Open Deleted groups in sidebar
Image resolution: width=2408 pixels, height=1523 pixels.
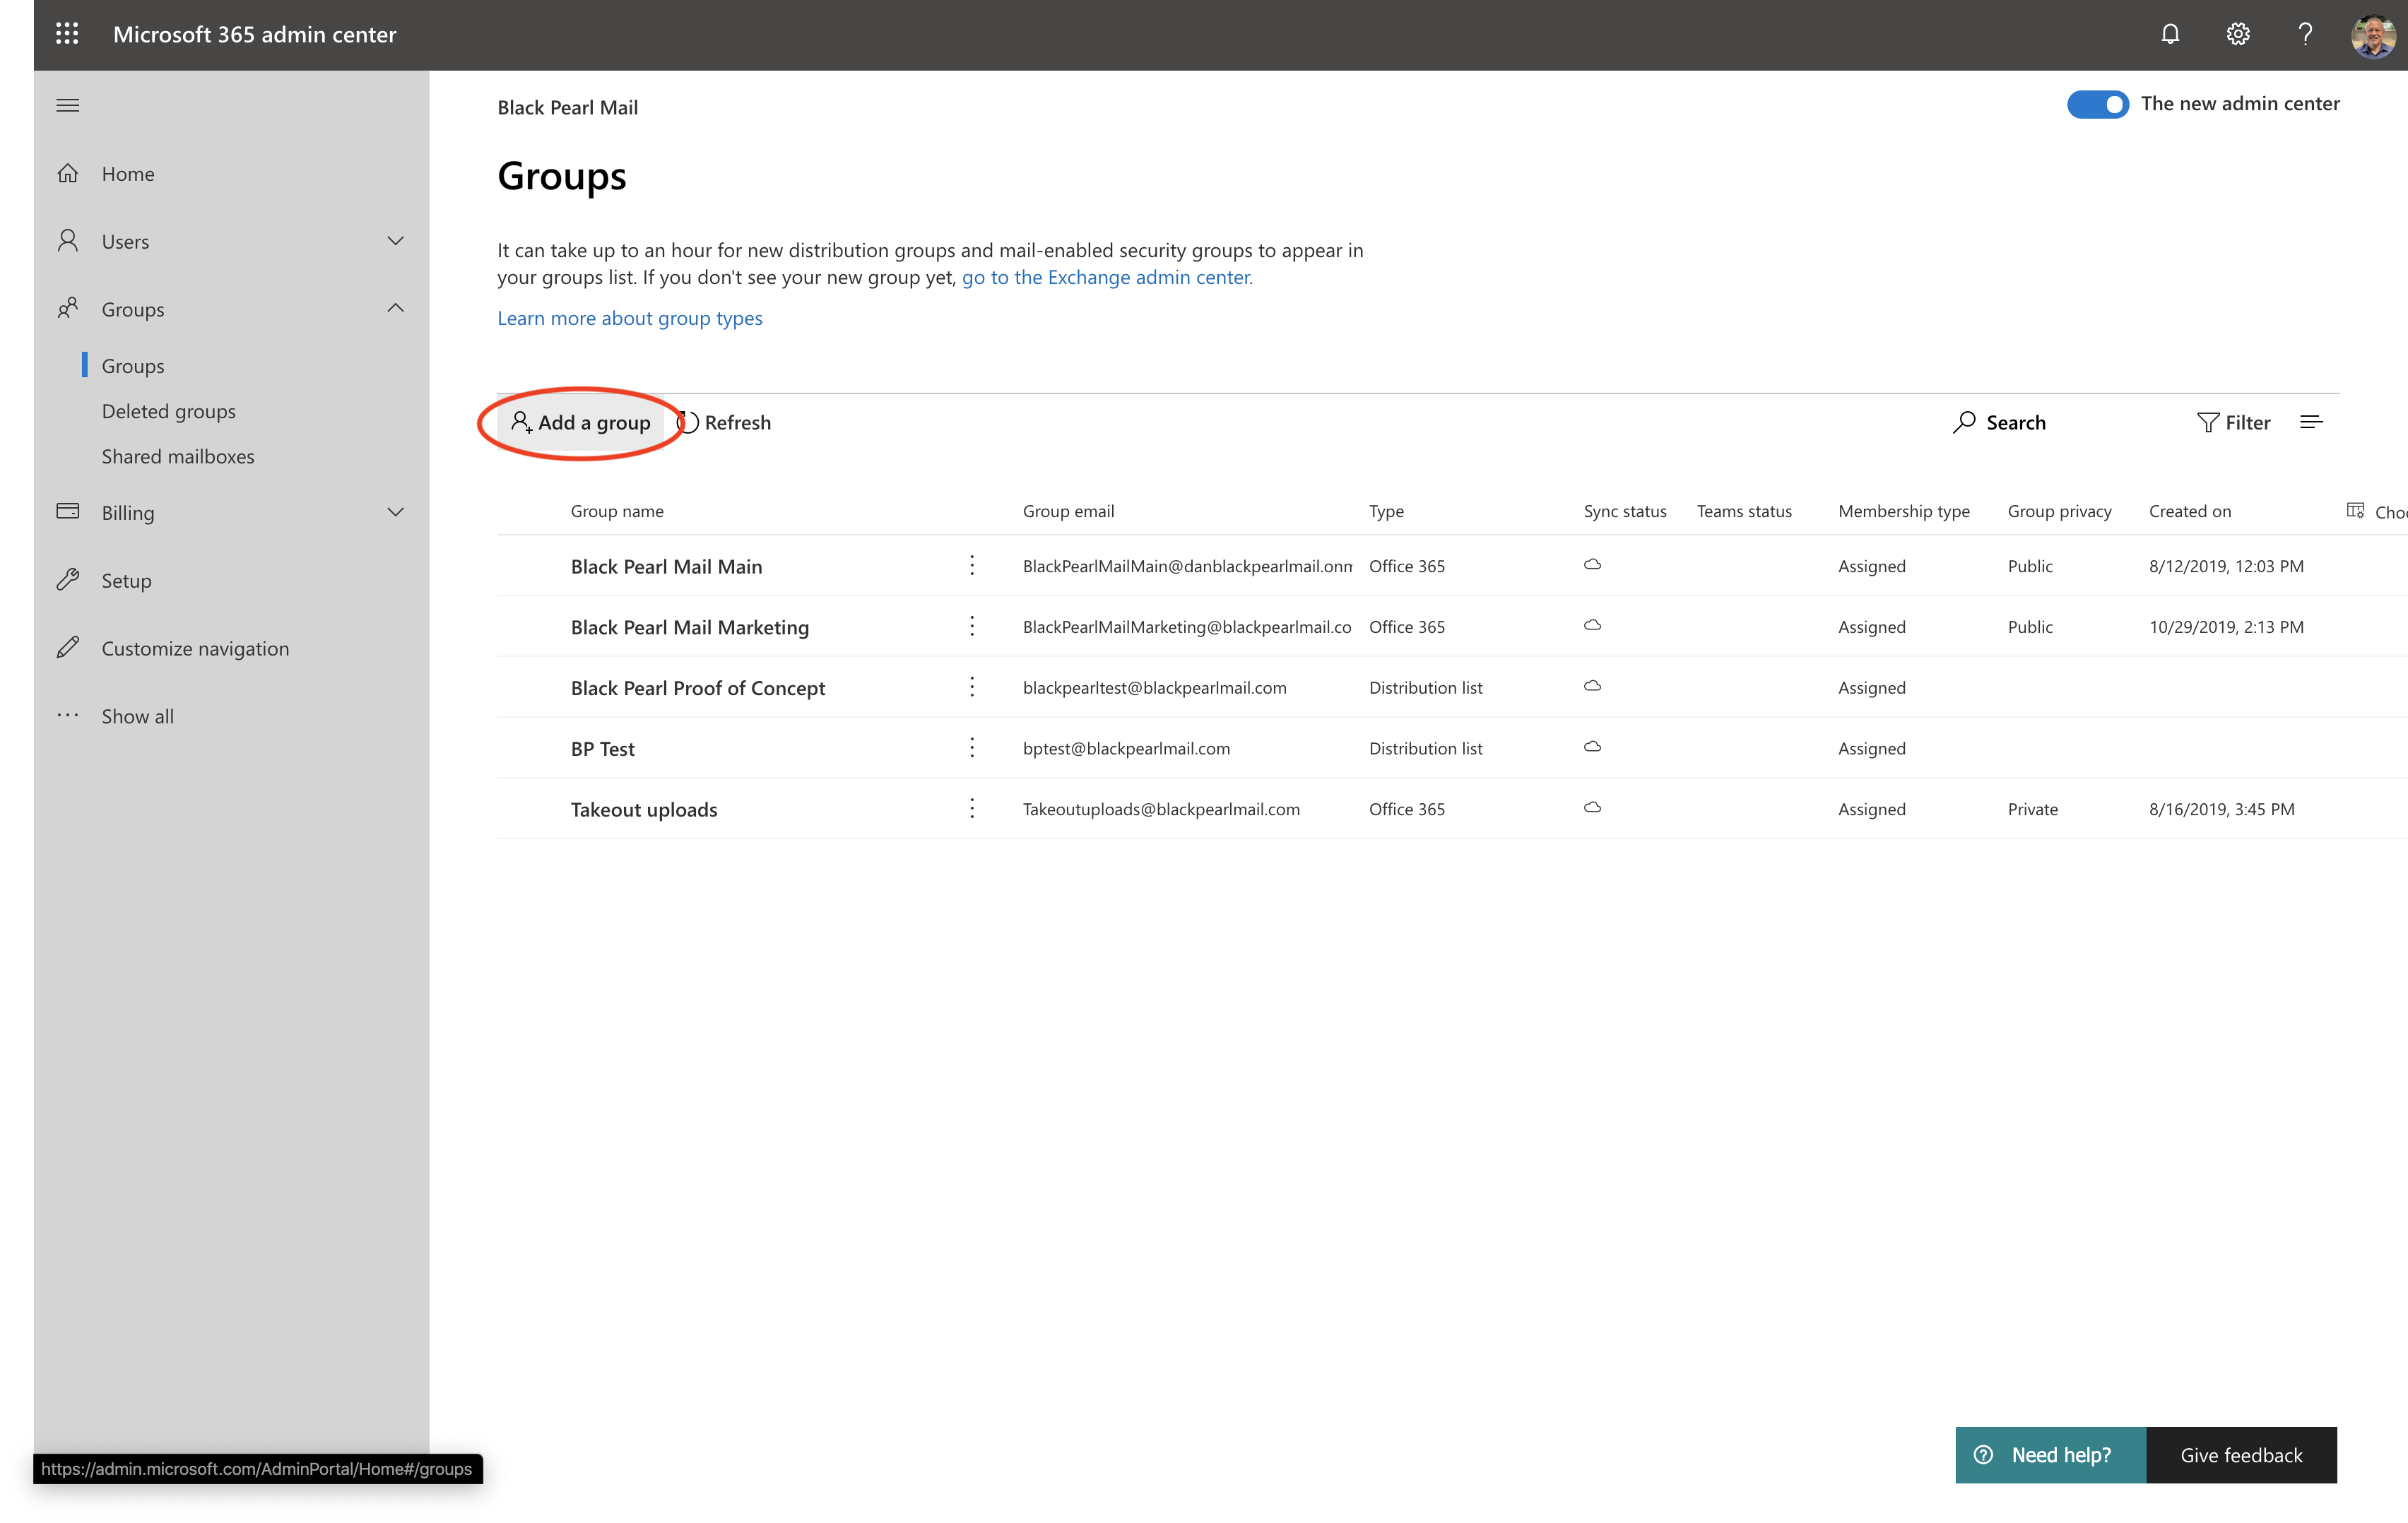click(x=168, y=411)
